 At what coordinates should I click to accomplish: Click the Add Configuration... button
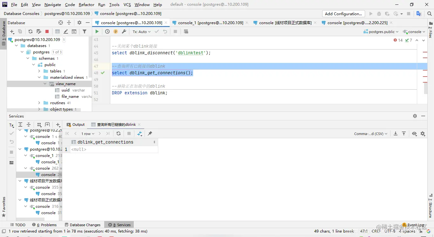click(x=343, y=14)
